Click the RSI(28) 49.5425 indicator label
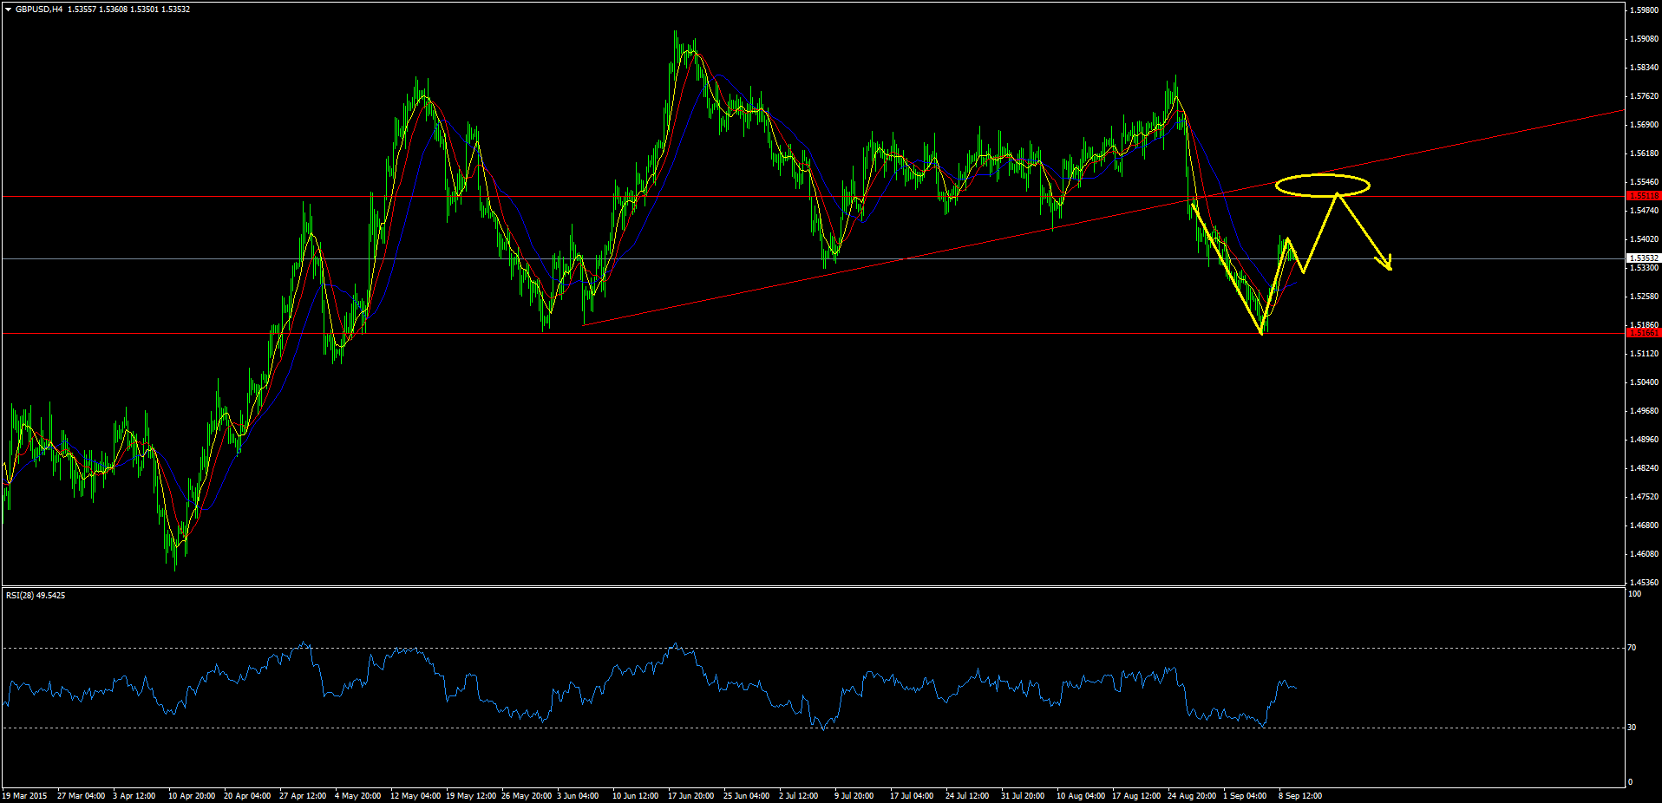The image size is (1662, 803). click(x=36, y=596)
